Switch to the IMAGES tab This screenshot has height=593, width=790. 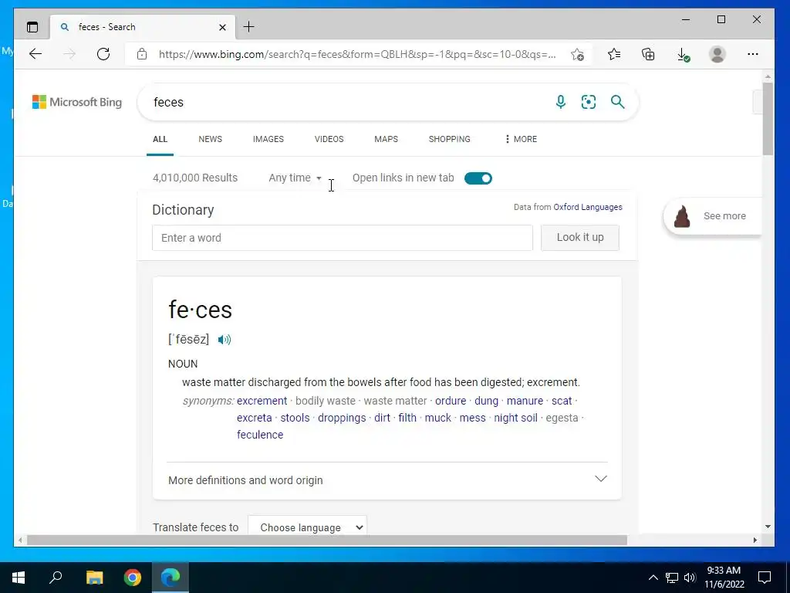(x=268, y=139)
